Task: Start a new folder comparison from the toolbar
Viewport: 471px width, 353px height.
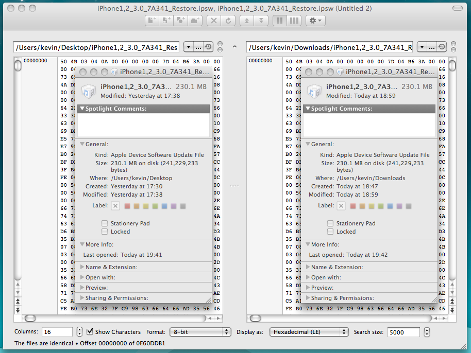Action: (x=195, y=21)
